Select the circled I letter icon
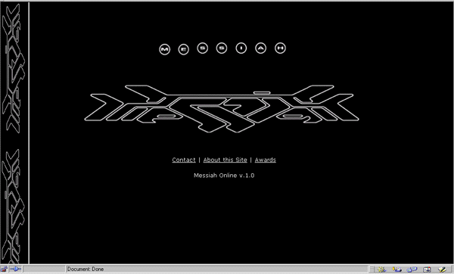The width and height of the screenshot is (454, 274). click(241, 48)
